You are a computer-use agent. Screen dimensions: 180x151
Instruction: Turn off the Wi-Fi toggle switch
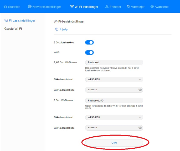(89, 52)
